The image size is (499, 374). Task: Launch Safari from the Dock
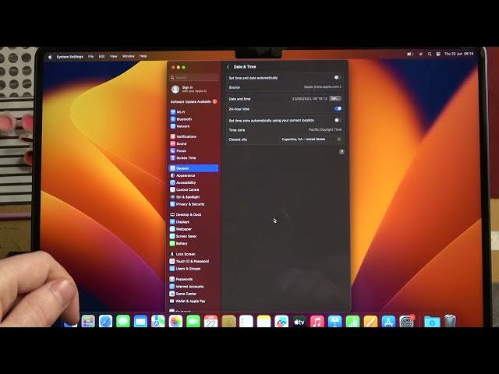[105, 322]
